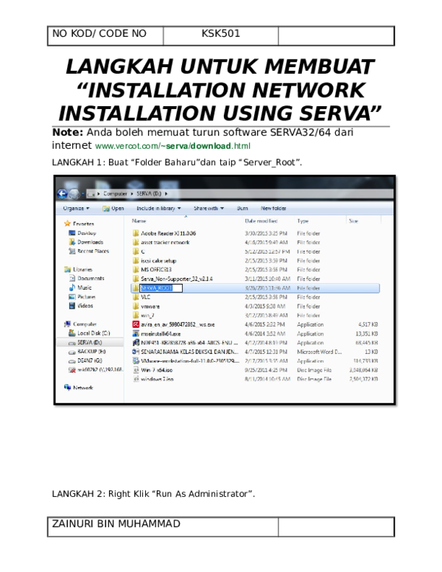Sort files by Date modified column
The image size is (442, 572).
point(261,221)
